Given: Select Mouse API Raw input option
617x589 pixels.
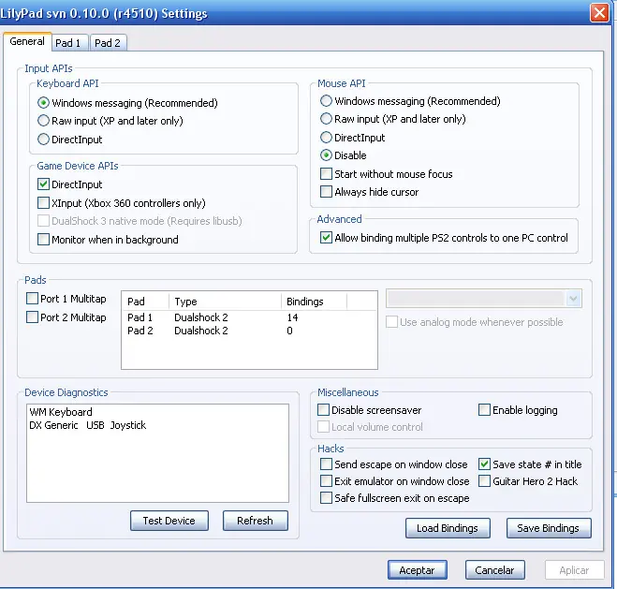Looking at the screenshot, I should point(326,119).
